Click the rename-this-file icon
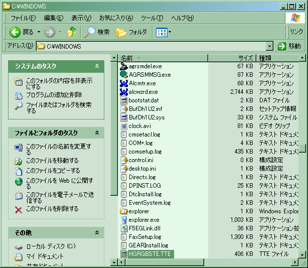This screenshot has height=268, width=308. point(19,148)
